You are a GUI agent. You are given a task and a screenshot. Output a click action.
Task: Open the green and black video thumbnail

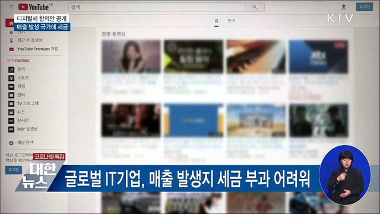pyautogui.click(x=194, y=56)
